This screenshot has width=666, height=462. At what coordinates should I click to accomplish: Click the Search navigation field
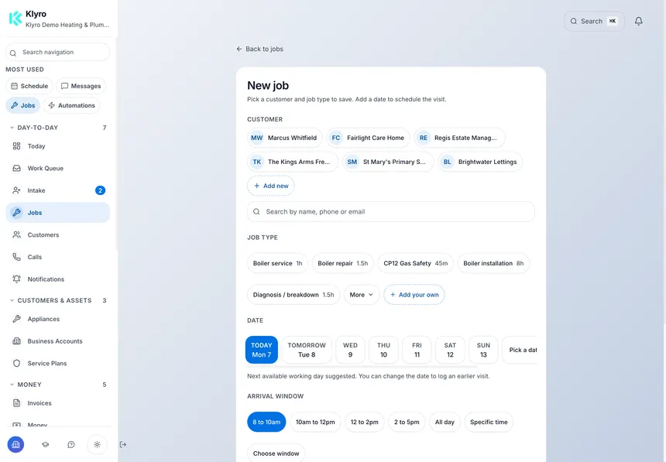(x=58, y=52)
